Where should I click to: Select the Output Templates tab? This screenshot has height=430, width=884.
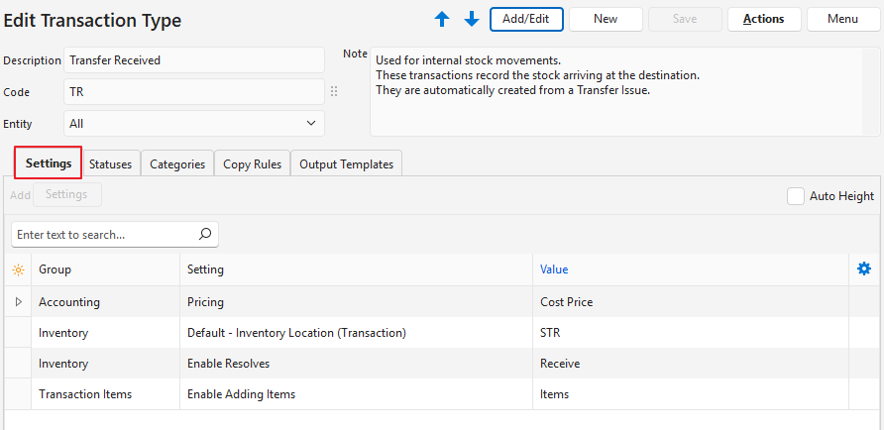(346, 164)
